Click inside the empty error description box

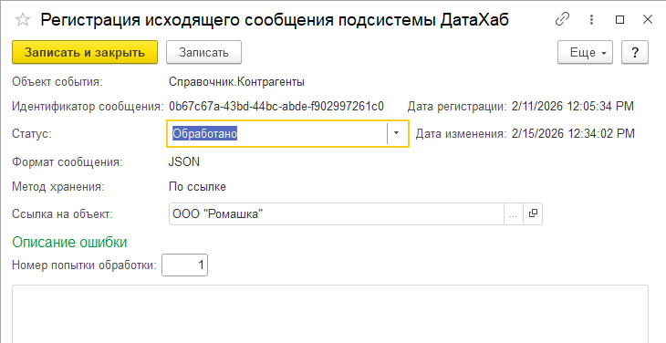(x=330, y=314)
